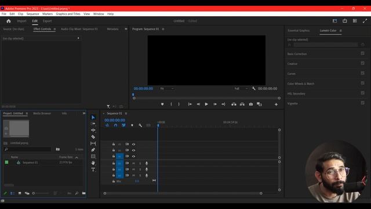Toggle Creative checkbox in Lumetri
The height and width of the screenshot is (209, 371).
tap(362, 63)
